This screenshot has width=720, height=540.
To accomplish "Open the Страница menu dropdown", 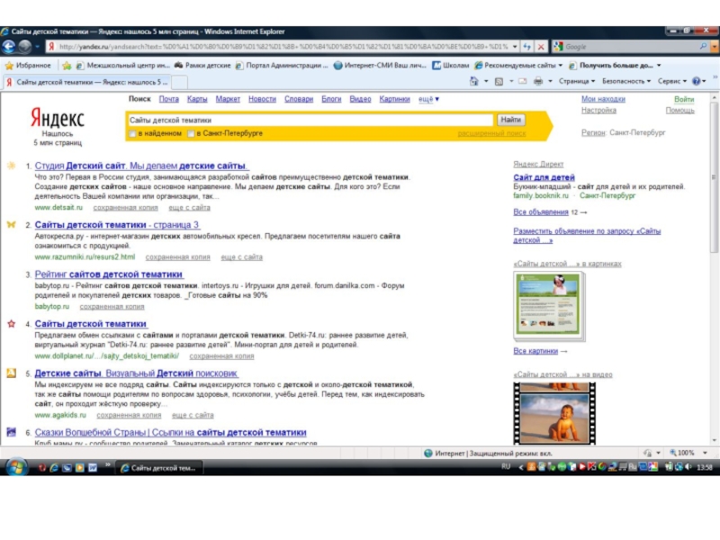I will pos(577,81).
